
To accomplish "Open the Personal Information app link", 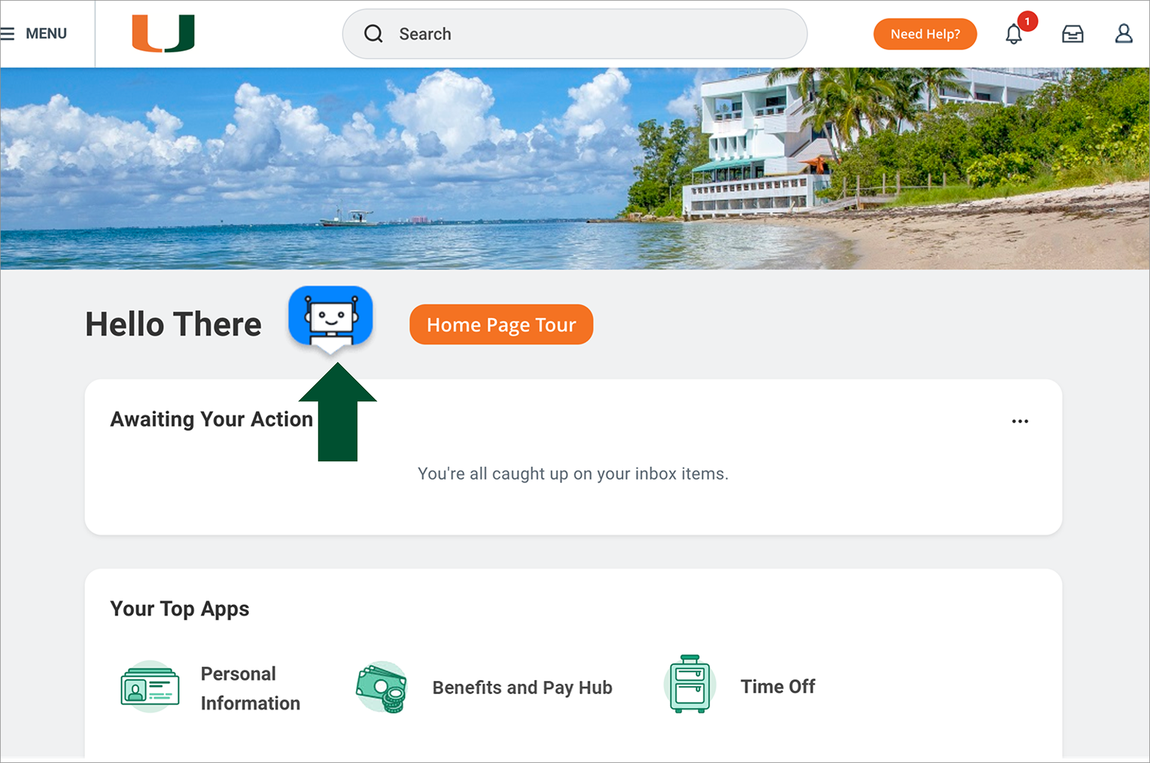I will tap(250, 688).
